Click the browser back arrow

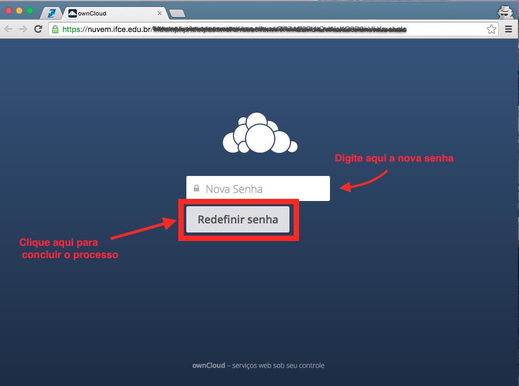(8, 29)
